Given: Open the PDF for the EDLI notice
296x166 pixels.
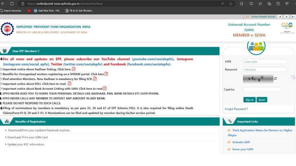Looking at the screenshot, I should click(70, 83).
